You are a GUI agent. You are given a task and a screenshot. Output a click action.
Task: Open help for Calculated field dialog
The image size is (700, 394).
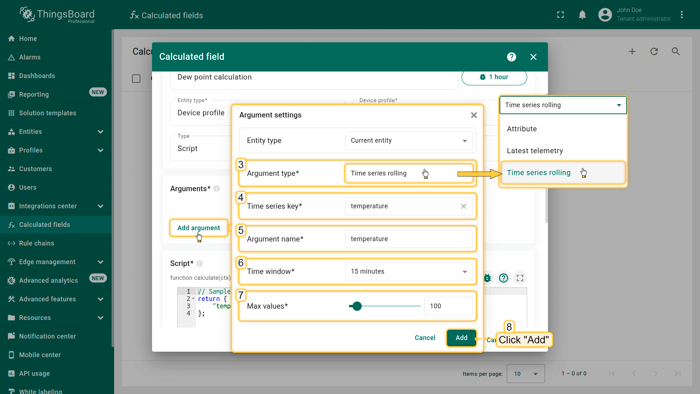511,57
